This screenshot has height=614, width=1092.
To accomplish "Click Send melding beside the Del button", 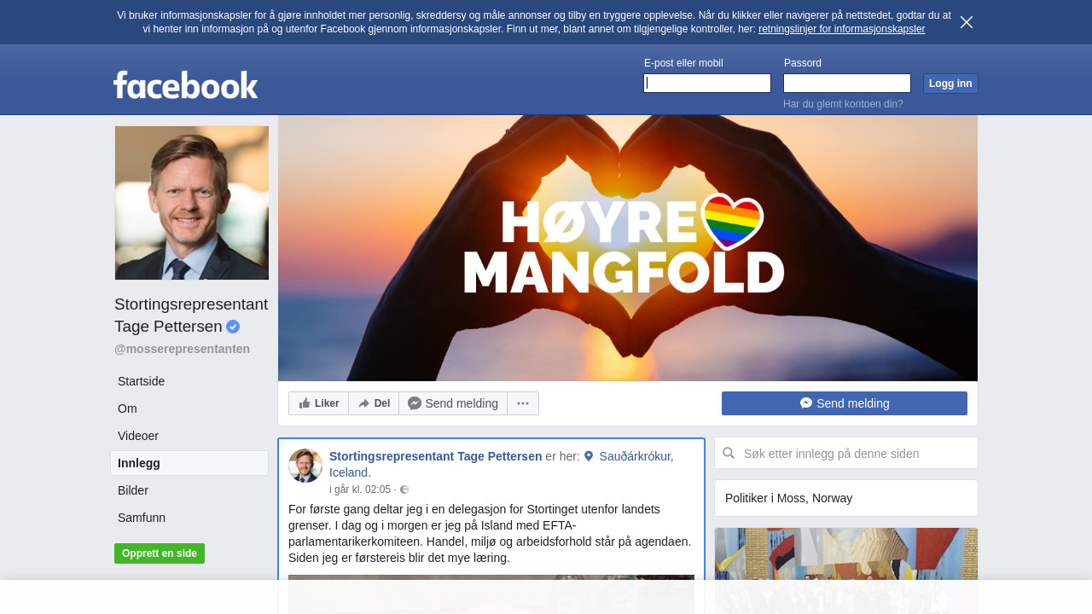I will (453, 403).
